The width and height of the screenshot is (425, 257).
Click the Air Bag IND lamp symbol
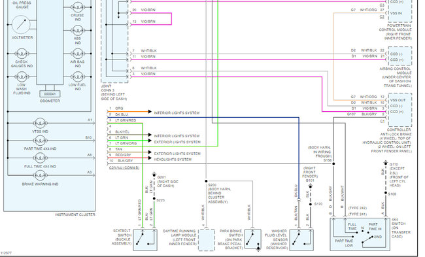(x=78, y=54)
